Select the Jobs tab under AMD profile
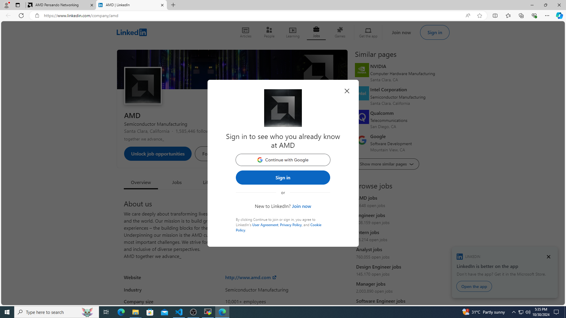 coord(177,182)
